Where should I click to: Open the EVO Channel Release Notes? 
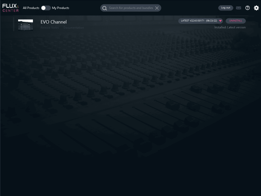tap(50, 28)
